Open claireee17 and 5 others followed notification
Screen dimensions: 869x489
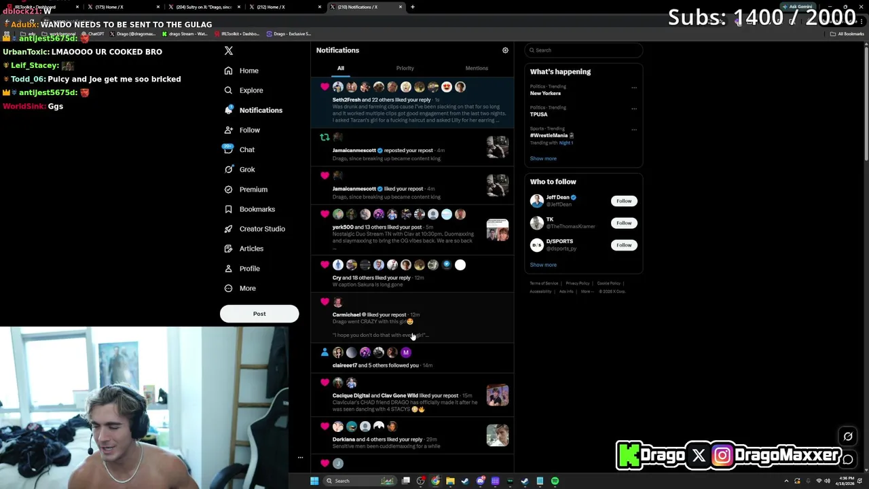click(x=413, y=359)
